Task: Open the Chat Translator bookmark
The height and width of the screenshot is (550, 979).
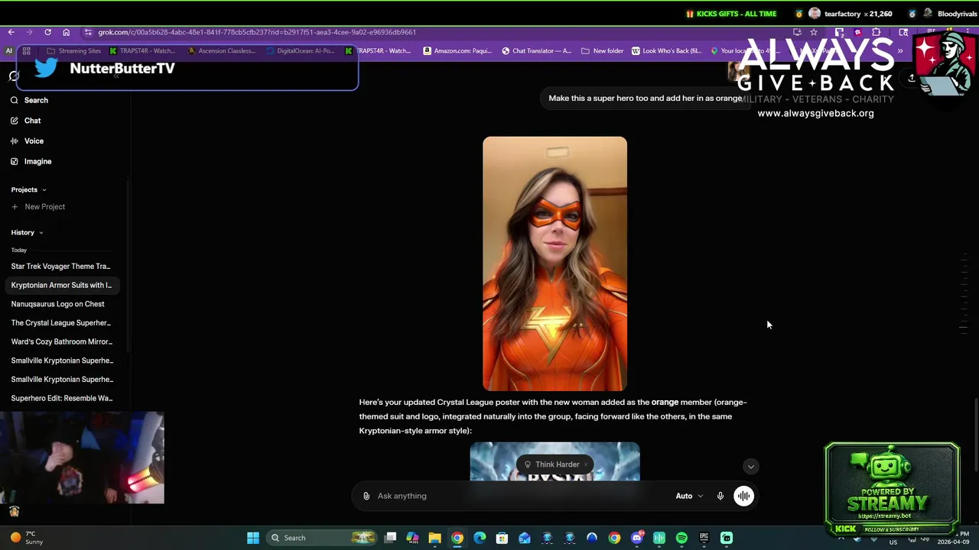Action: click(536, 51)
